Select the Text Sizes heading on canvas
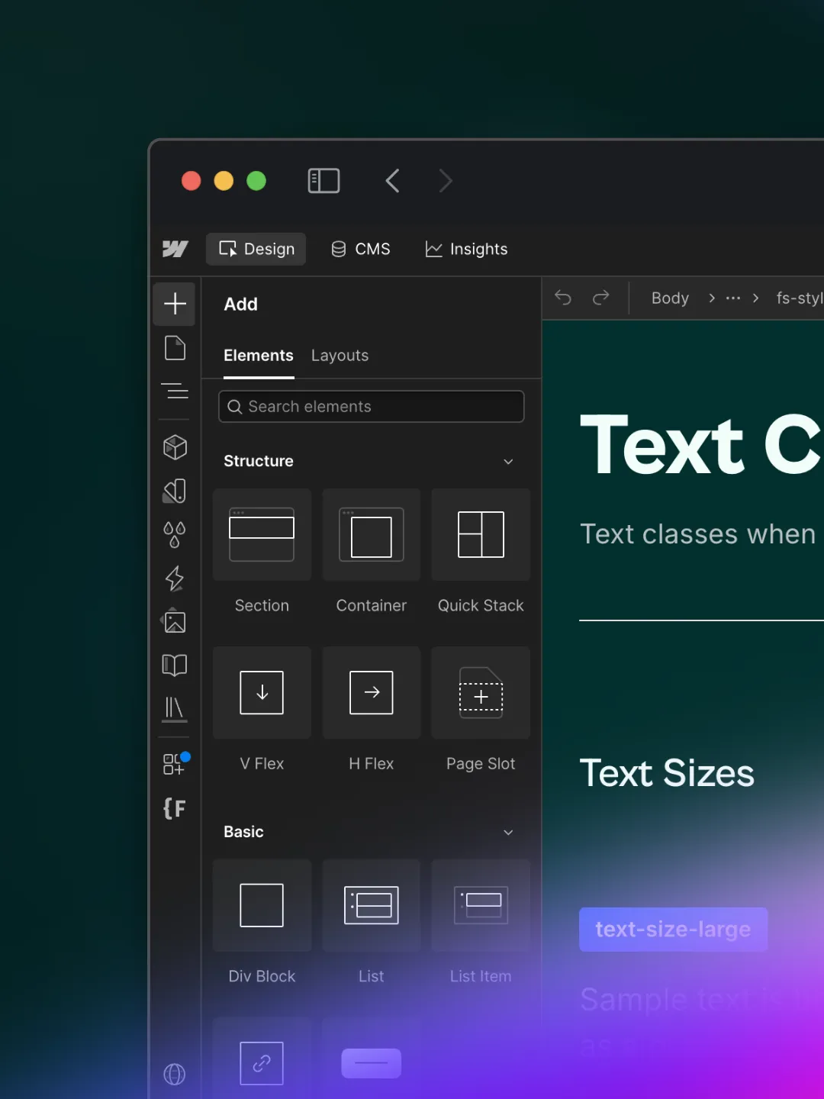The width and height of the screenshot is (824, 1099). [667, 773]
